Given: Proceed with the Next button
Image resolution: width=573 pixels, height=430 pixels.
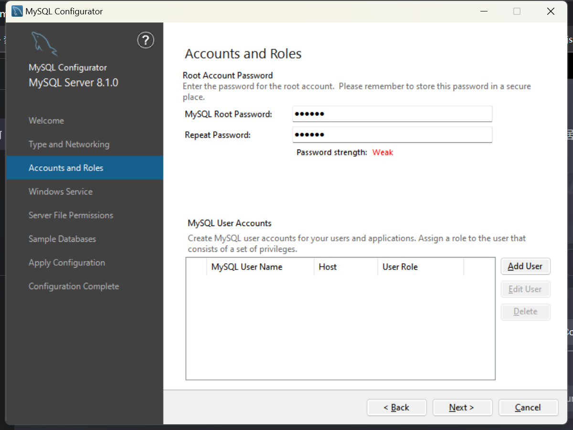Looking at the screenshot, I should pyautogui.click(x=462, y=408).
